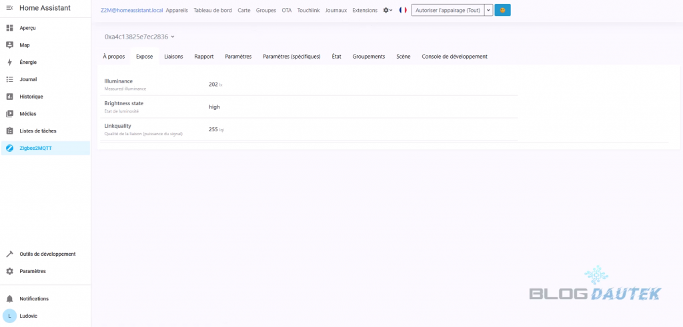
Task: Open Ludovic user profile avatar
Action: coord(9,316)
